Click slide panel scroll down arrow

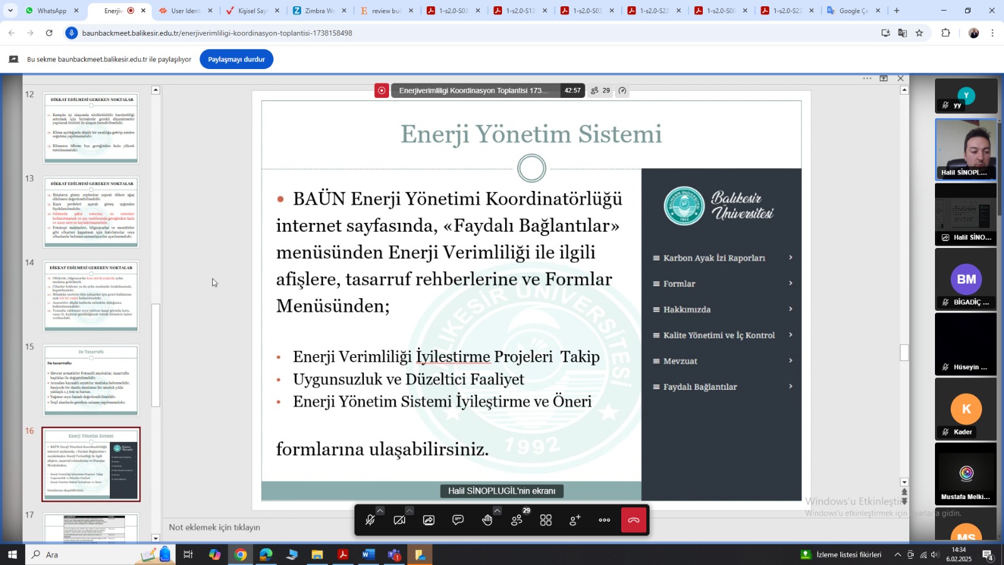pos(156,538)
